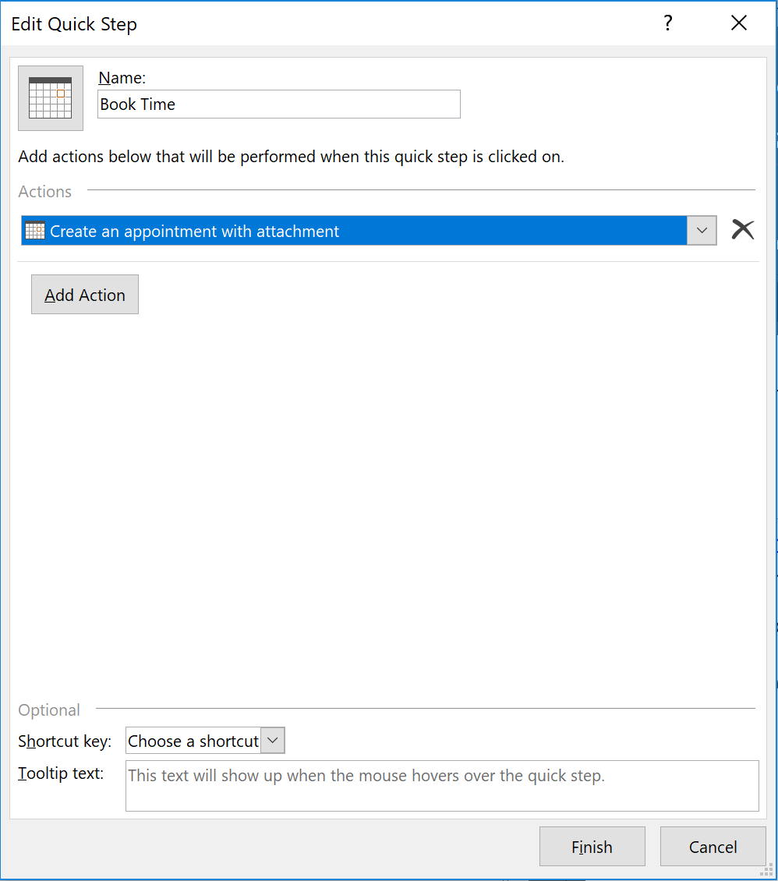Cancel editing the quick step
The height and width of the screenshot is (881, 778).
[x=713, y=846]
